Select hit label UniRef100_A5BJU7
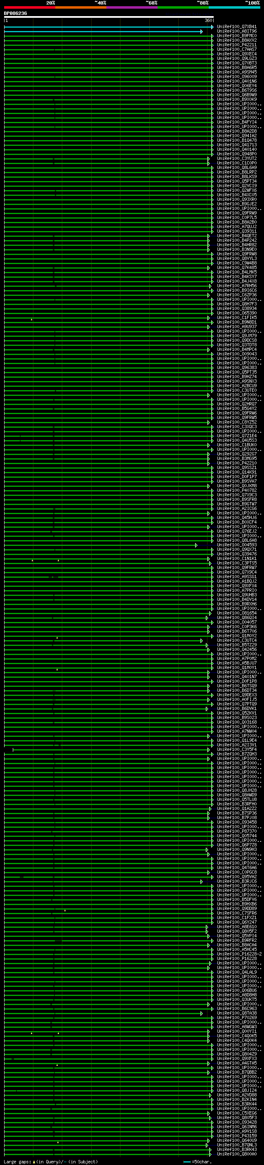This screenshot has width=264, height=1165. pyautogui.click(x=237, y=663)
